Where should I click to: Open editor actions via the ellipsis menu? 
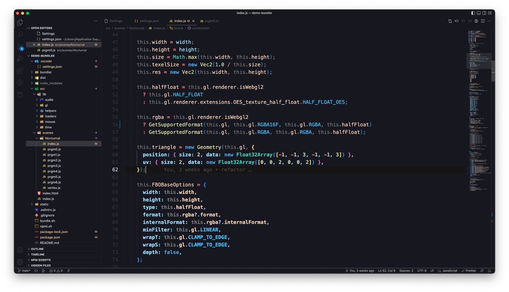coord(490,21)
